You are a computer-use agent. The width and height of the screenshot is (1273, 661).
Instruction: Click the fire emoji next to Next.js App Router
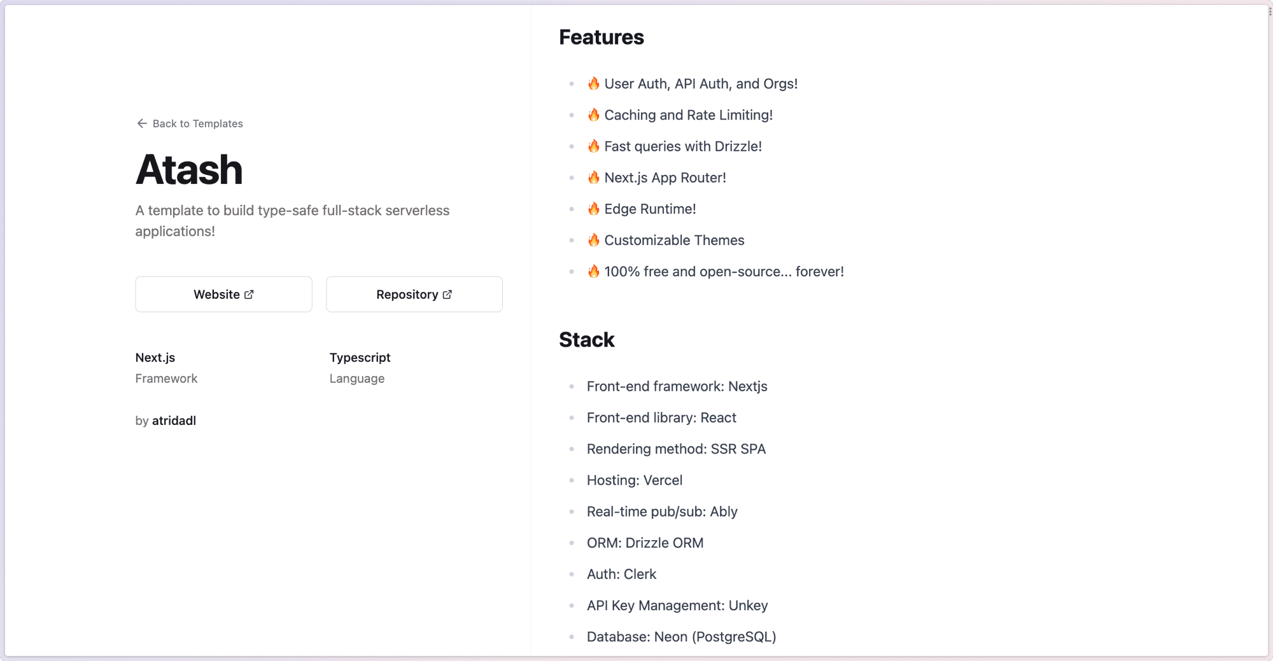tap(594, 177)
